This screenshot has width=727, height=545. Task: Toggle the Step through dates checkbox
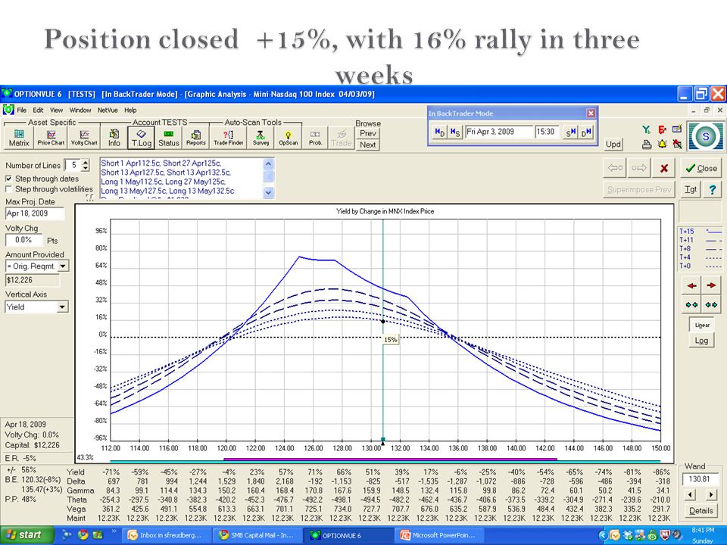[x=9, y=179]
